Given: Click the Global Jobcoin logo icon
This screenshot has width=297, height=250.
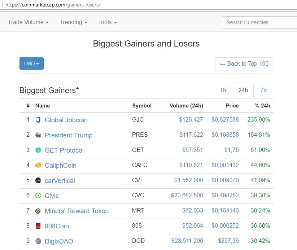Looking at the screenshot, I should 38,120.
